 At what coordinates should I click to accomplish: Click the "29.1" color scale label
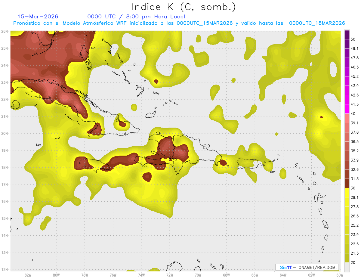[x=355, y=197]
